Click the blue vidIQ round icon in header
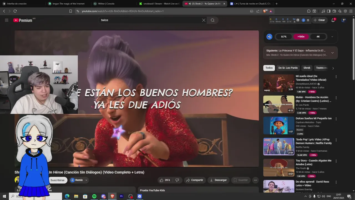This screenshot has width=355, height=200. pyautogui.click(x=303, y=20)
